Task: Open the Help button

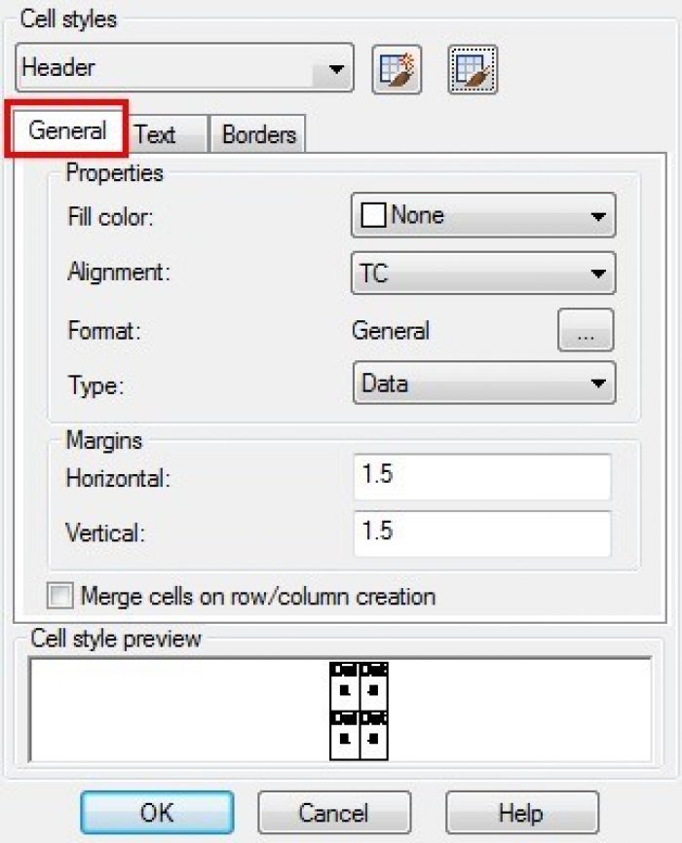Action: coord(521,813)
